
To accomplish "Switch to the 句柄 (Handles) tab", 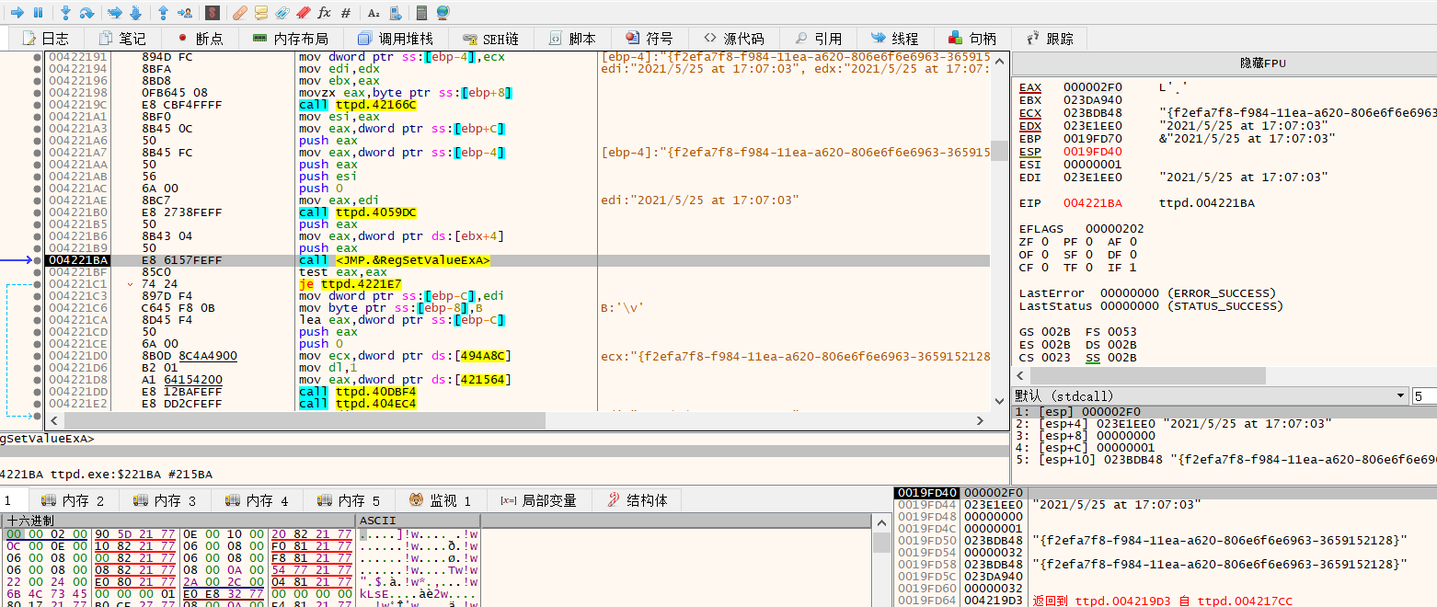I will point(972,39).
